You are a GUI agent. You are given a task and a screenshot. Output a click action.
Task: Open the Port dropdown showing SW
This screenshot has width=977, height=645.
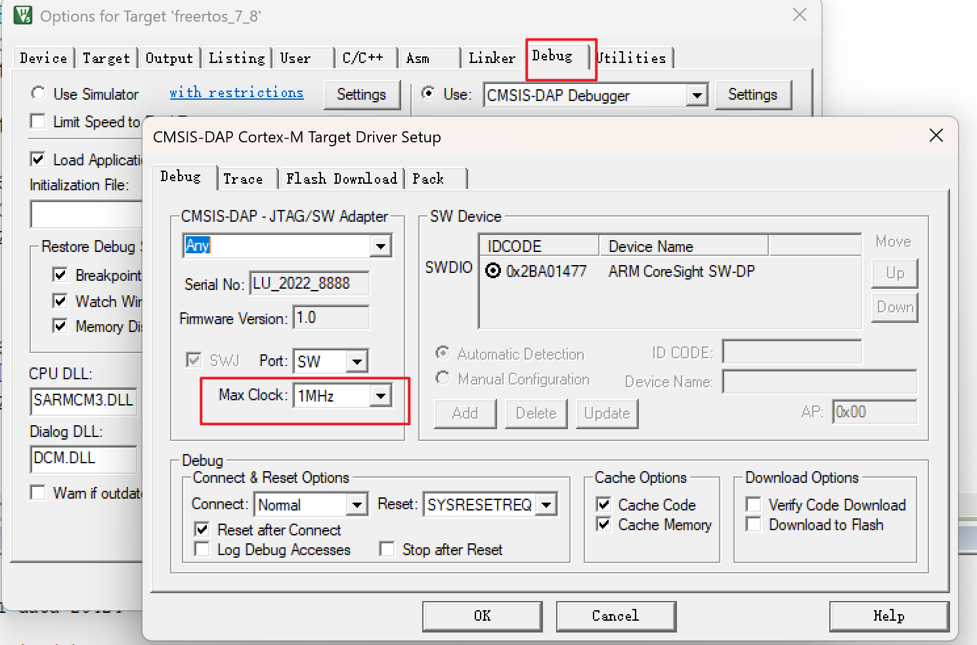point(357,361)
